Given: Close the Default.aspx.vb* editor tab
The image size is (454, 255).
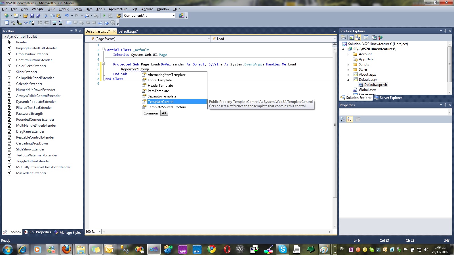Looking at the screenshot, I should tap(114, 31).
